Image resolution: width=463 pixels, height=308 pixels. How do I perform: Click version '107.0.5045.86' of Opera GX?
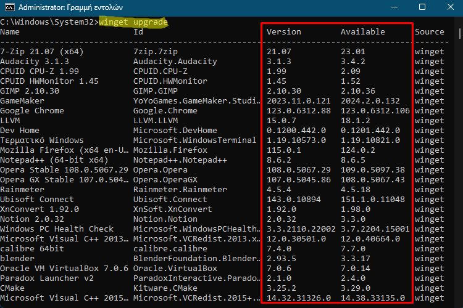tap(299, 180)
